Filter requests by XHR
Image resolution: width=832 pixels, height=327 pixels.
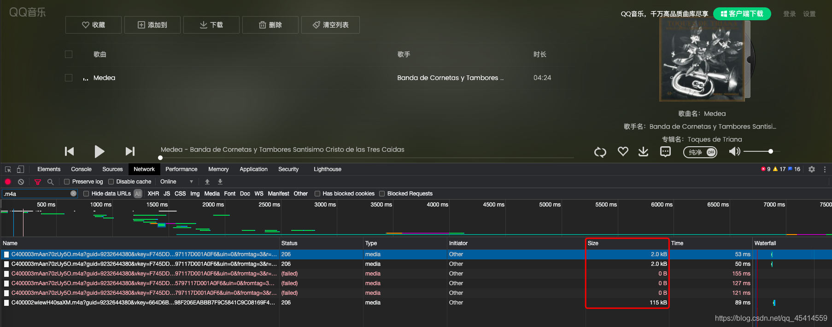153,194
